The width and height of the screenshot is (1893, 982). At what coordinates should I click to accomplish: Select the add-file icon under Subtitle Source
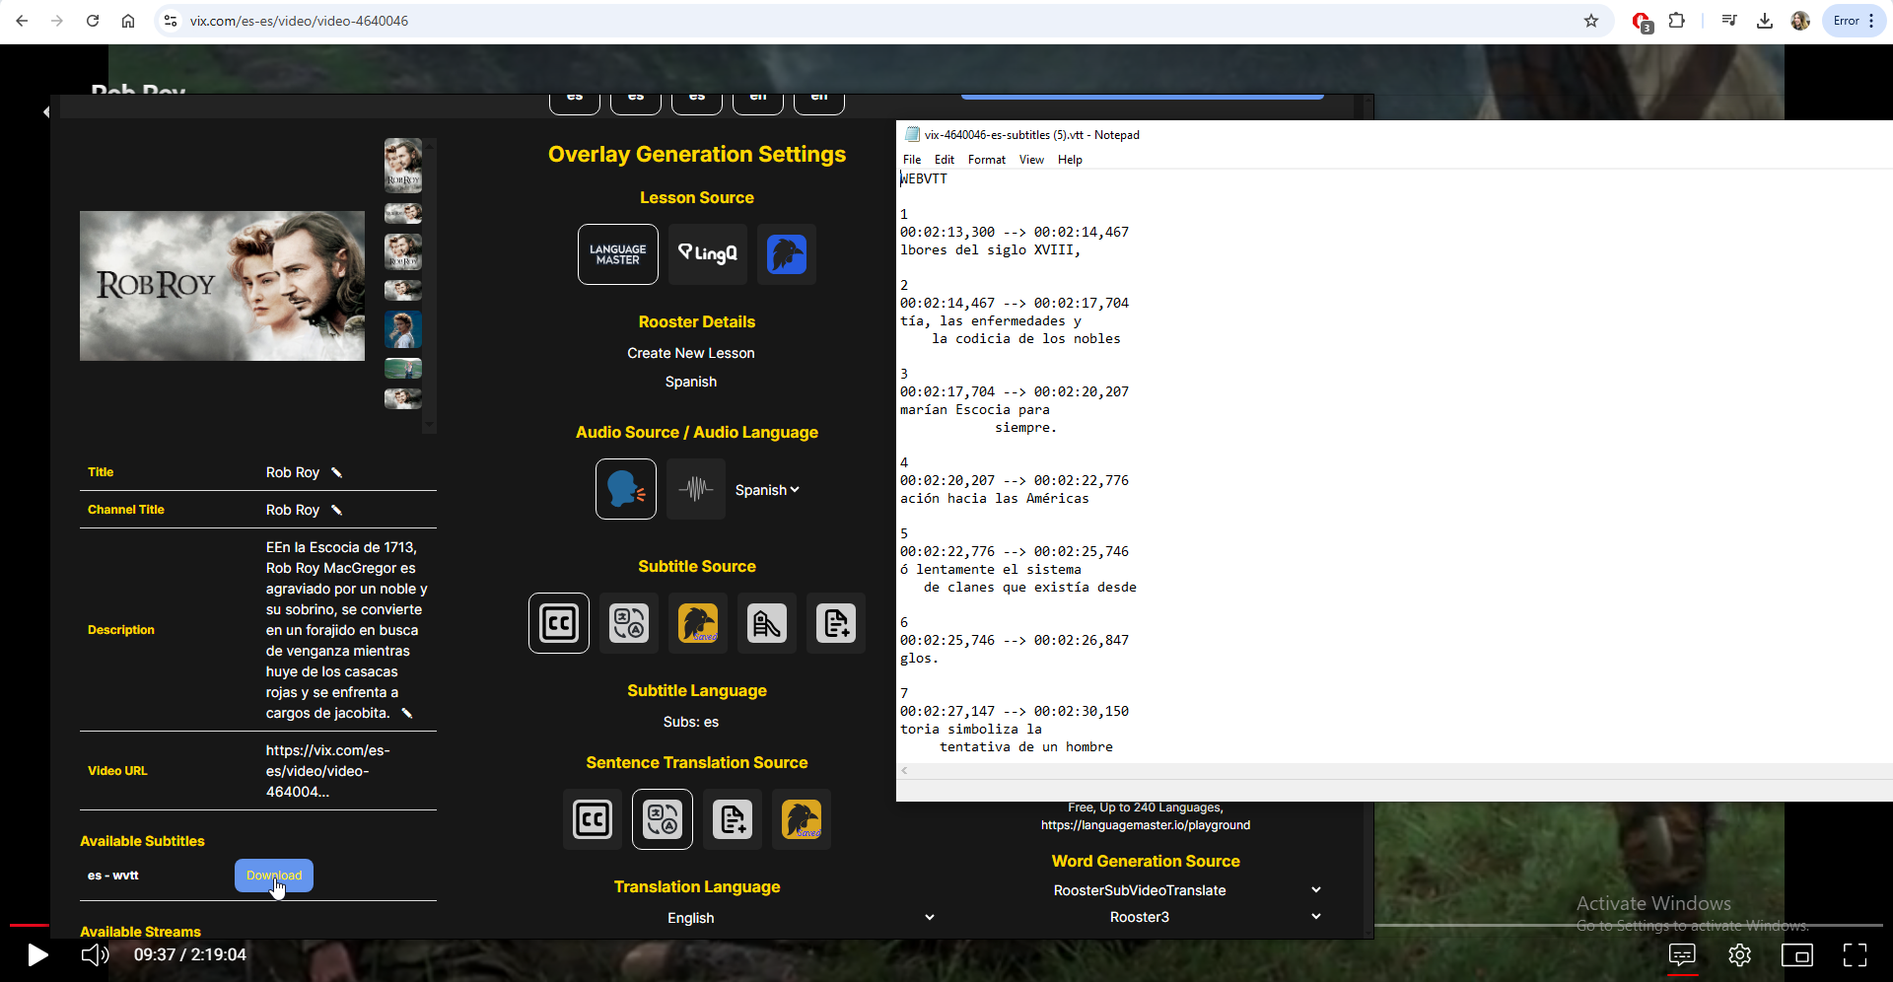click(835, 623)
